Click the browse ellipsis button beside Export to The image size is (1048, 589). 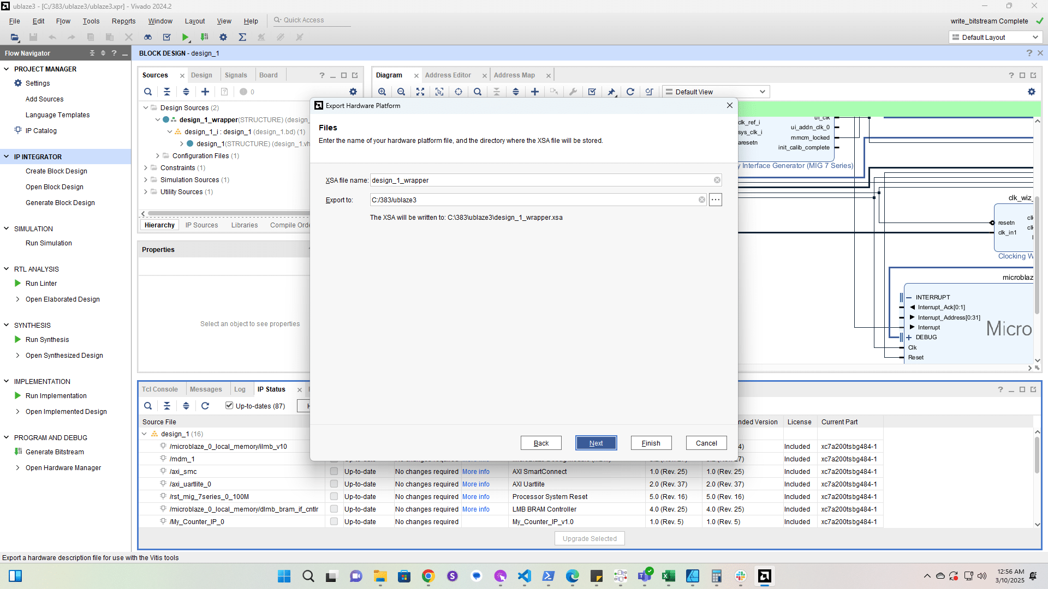tap(716, 200)
